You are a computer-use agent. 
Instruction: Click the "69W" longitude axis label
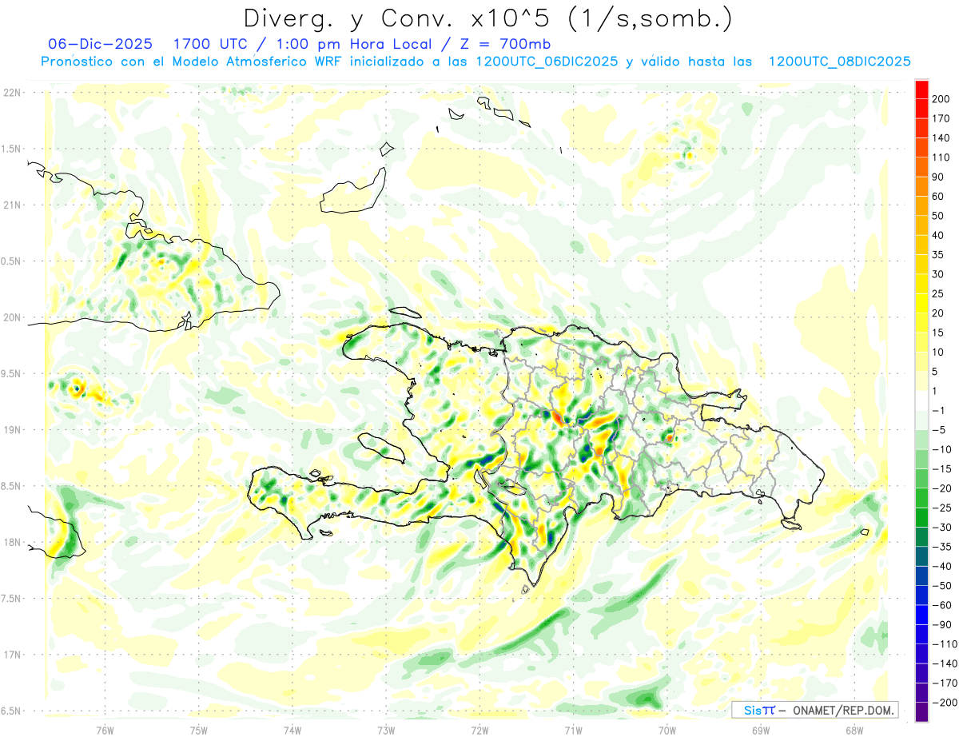[761, 729]
